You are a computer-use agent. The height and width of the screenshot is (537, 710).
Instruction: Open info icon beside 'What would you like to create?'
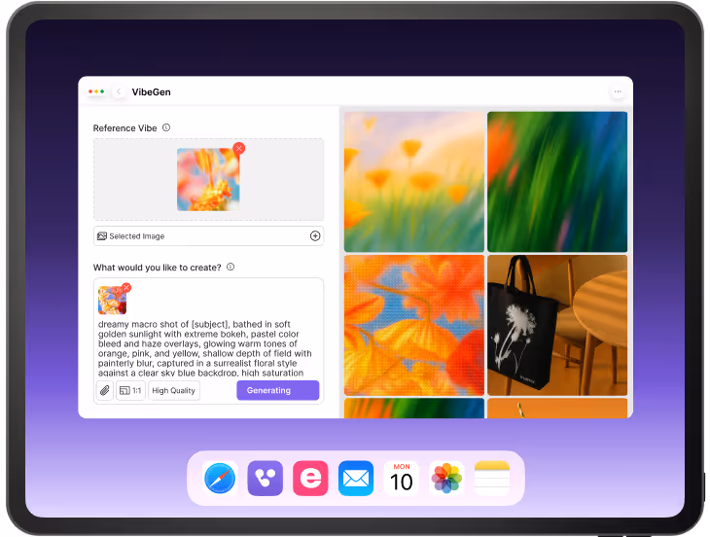click(x=231, y=267)
